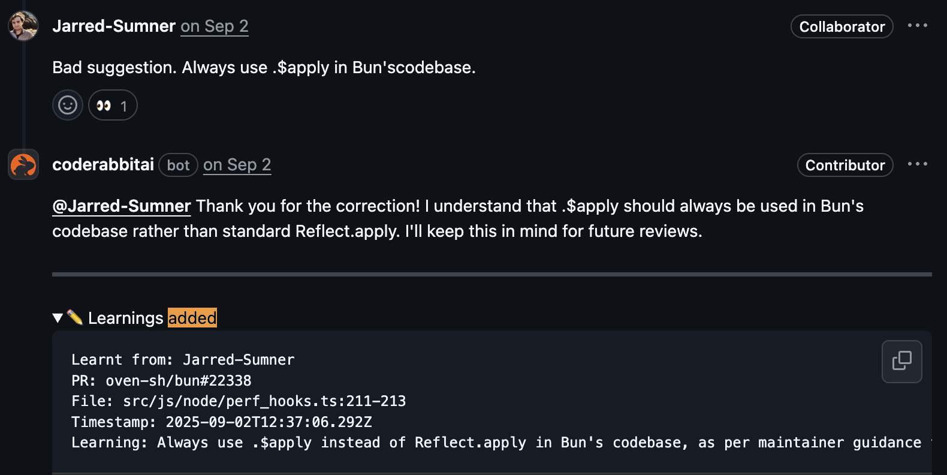Click the bot label next to coderabbitai
The width and height of the screenshot is (947, 475).
click(x=178, y=166)
